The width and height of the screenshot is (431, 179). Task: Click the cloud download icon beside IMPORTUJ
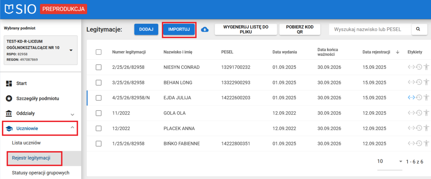205,30
